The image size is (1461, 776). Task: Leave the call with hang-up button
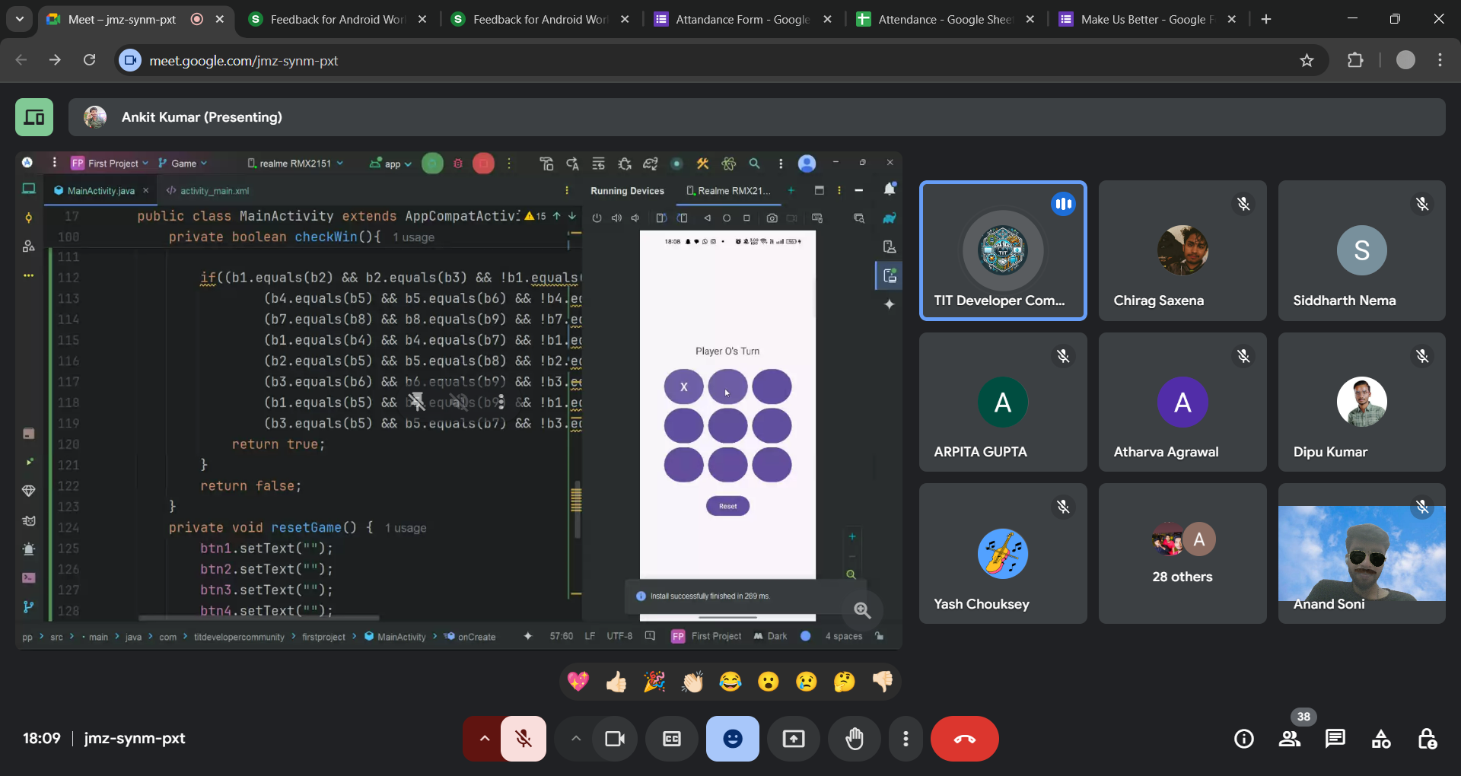click(x=964, y=739)
